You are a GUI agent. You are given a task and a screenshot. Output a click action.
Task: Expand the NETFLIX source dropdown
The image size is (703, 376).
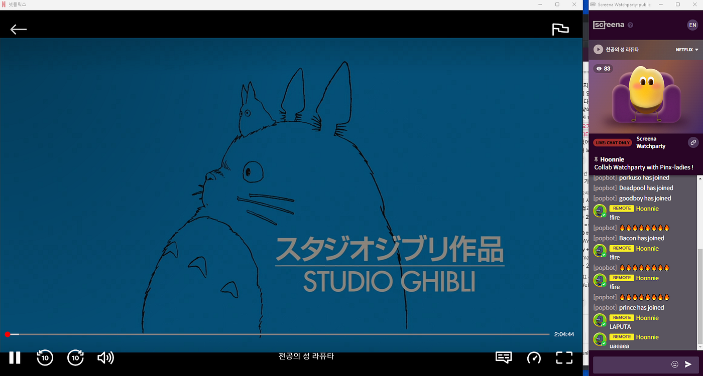[x=687, y=50]
